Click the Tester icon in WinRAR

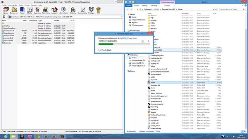pos(22,10)
